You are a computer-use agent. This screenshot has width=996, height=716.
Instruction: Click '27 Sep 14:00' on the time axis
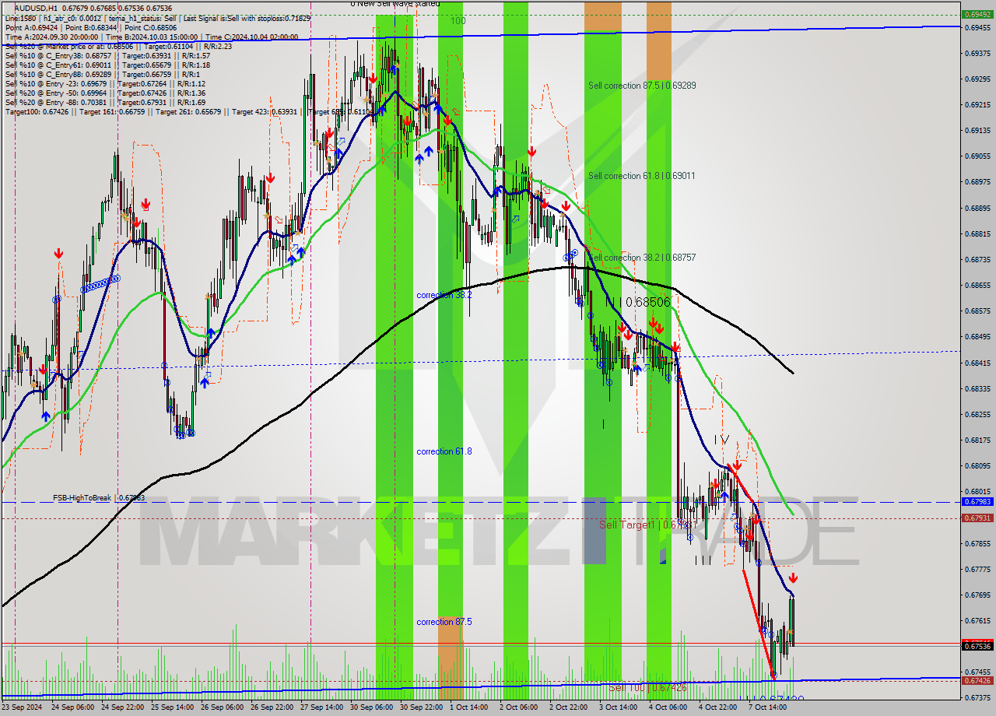click(x=323, y=707)
